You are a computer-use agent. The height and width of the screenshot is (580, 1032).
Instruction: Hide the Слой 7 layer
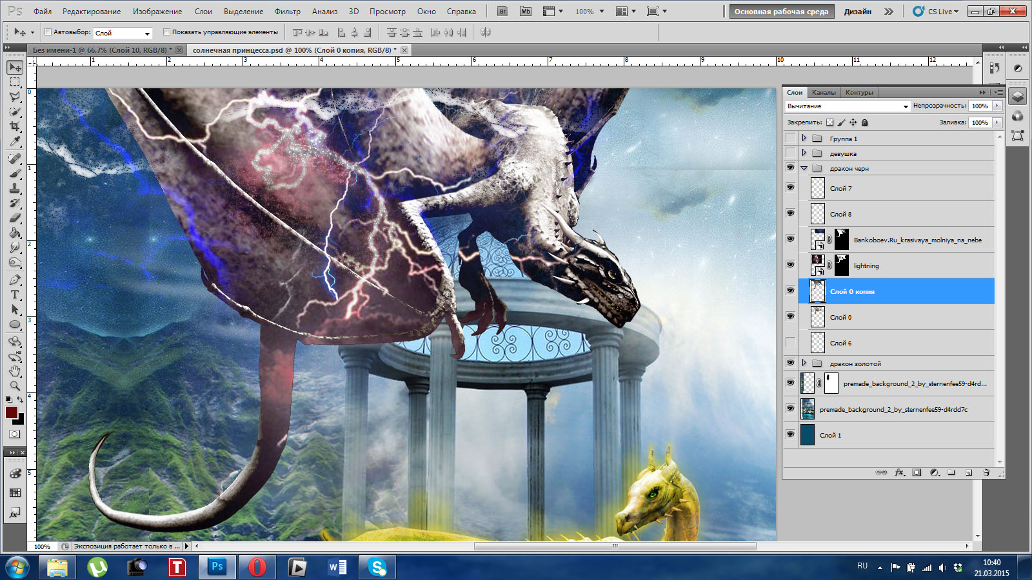(790, 188)
